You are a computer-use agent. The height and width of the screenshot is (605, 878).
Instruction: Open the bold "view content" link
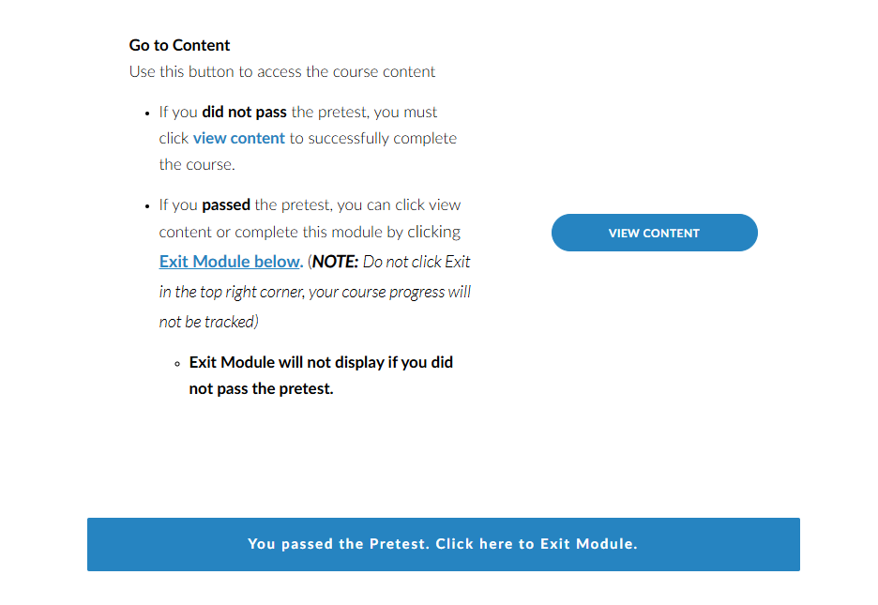coord(238,138)
